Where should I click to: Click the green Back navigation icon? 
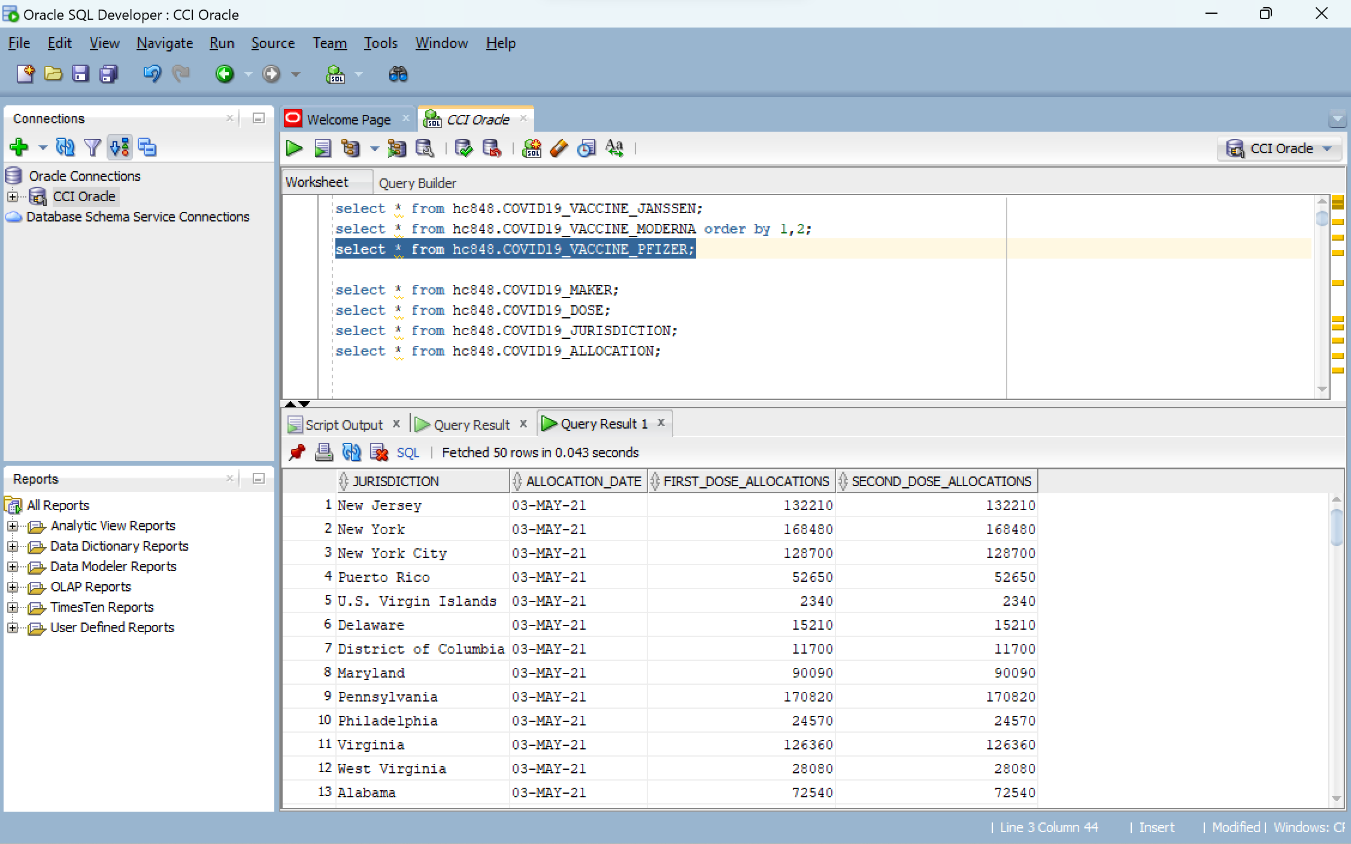coord(225,74)
